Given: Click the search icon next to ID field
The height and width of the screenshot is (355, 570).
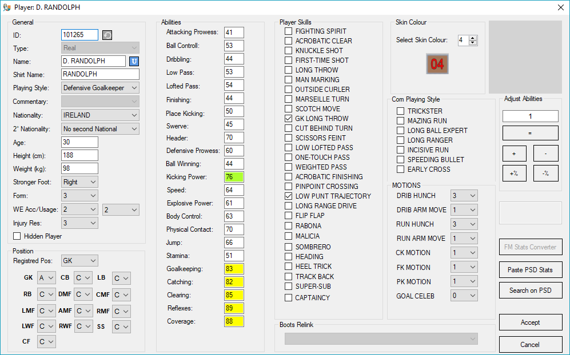Looking at the screenshot, I should pos(107,35).
